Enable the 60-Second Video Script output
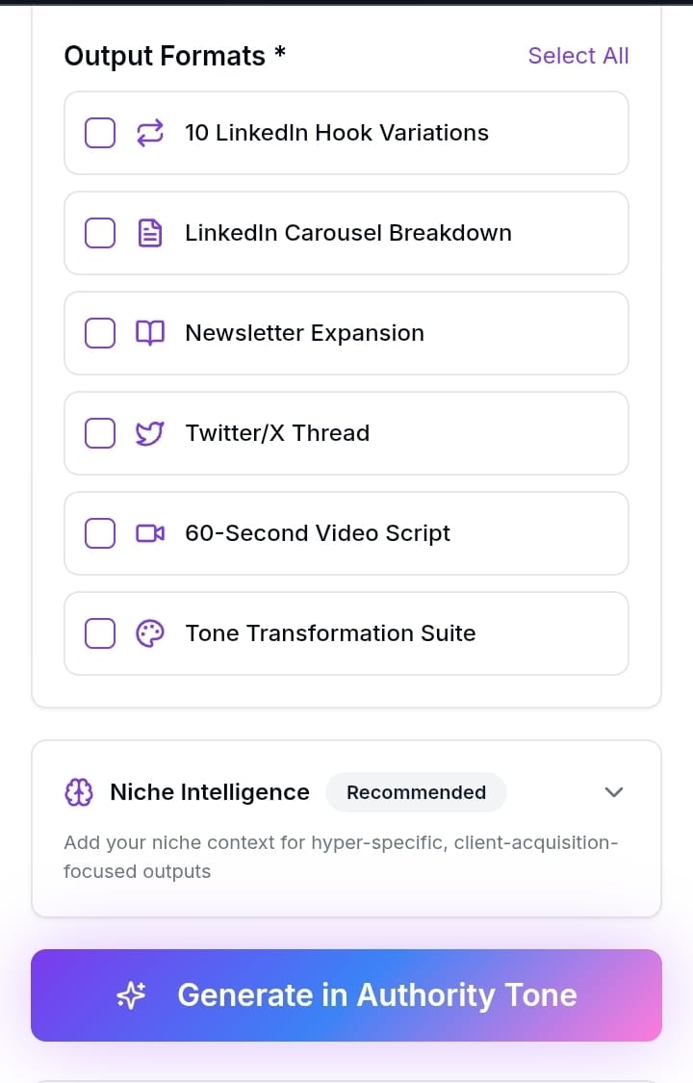This screenshot has height=1083, width=693. pyautogui.click(x=99, y=533)
